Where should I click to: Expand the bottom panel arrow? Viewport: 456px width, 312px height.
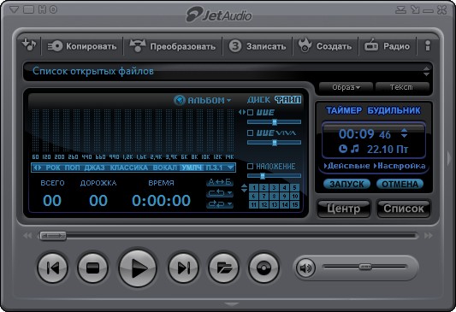(x=232, y=304)
